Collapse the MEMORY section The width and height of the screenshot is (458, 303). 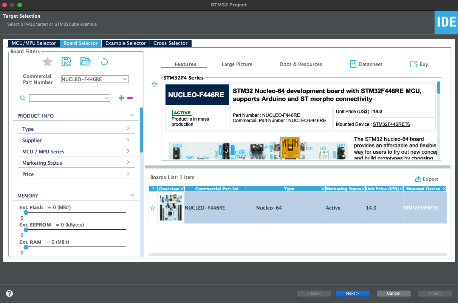click(132, 195)
